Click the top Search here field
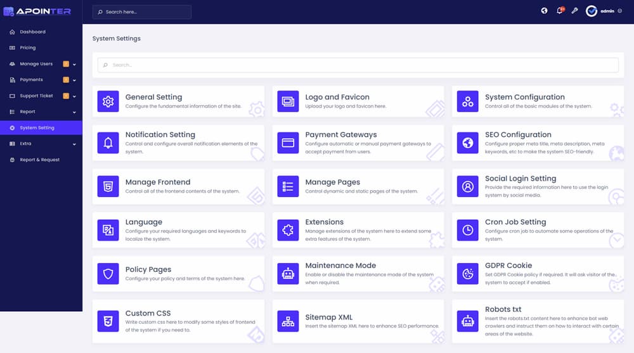Viewport: 634px width, 353px height. tap(142, 12)
